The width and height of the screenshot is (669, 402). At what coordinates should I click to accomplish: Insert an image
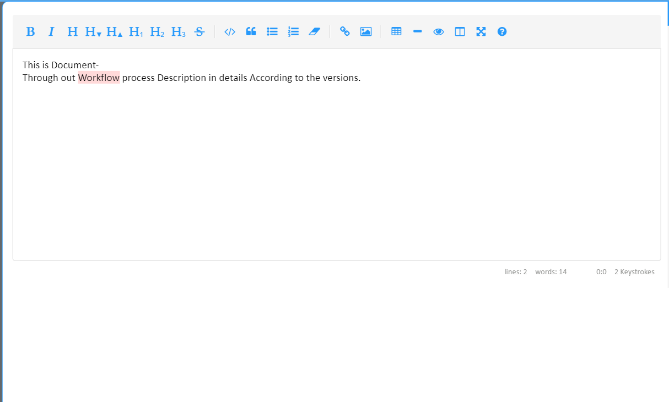click(366, 31)
